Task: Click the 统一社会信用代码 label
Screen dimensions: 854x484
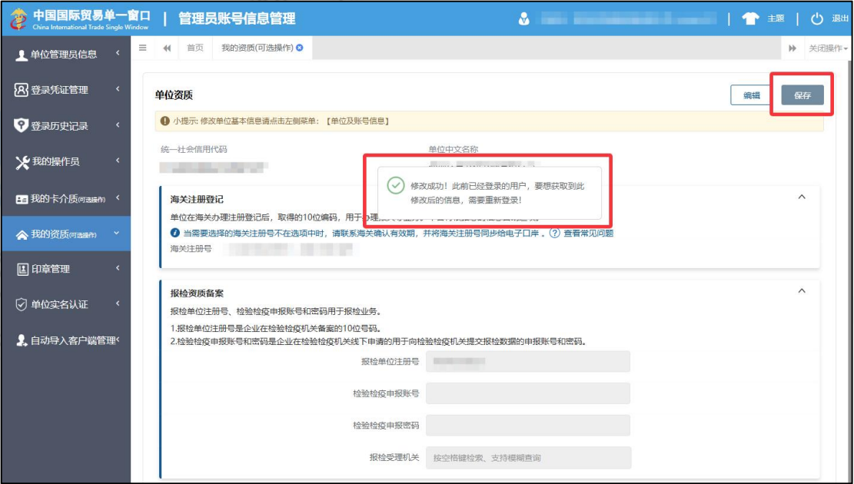Action: pyautogui.click(x=194, y=149)
